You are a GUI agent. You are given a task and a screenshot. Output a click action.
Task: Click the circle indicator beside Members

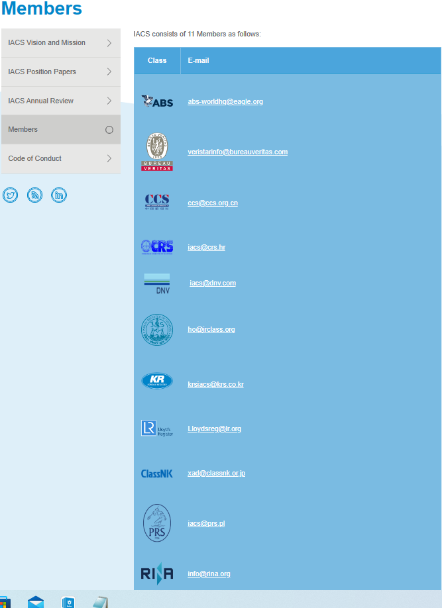(x=109, y=130)
